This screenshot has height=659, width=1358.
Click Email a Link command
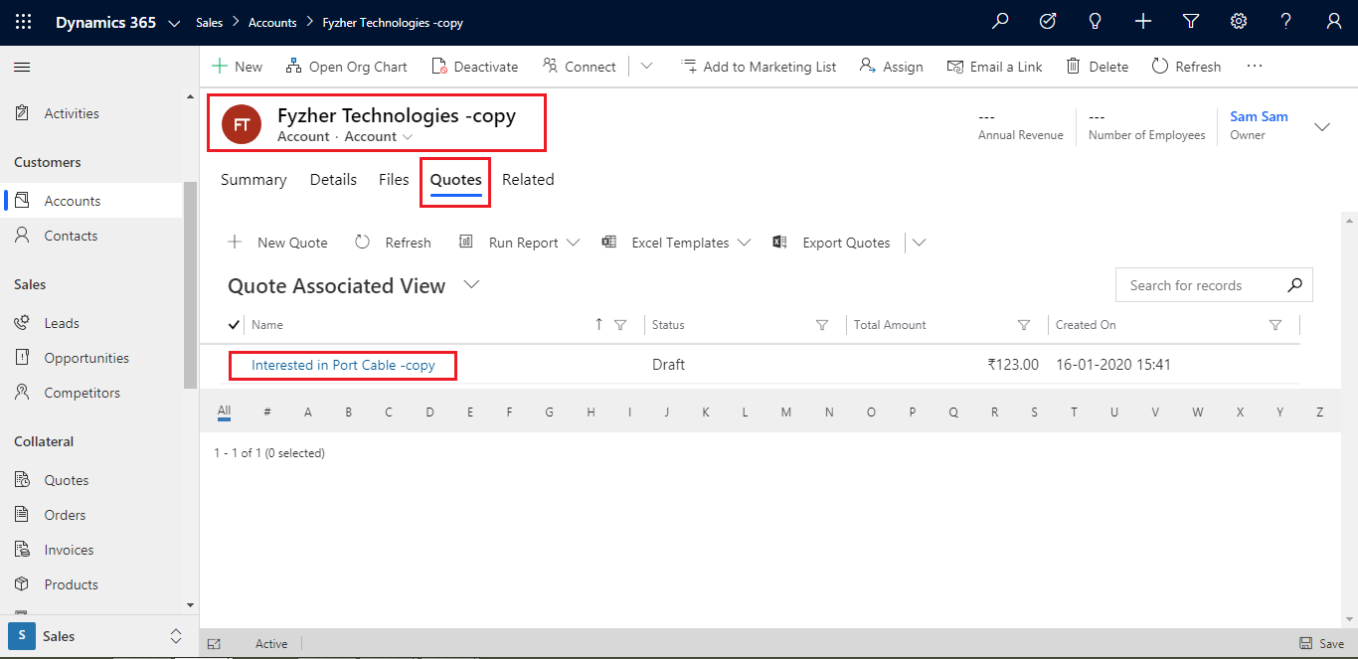[x=994, y=67]
